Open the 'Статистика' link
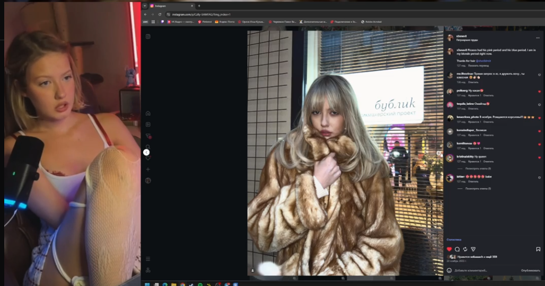 [454, 240]
